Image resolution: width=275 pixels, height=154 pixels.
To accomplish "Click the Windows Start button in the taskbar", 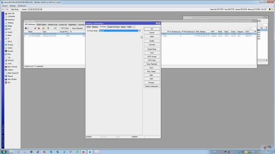I will [x=3, y=152].
